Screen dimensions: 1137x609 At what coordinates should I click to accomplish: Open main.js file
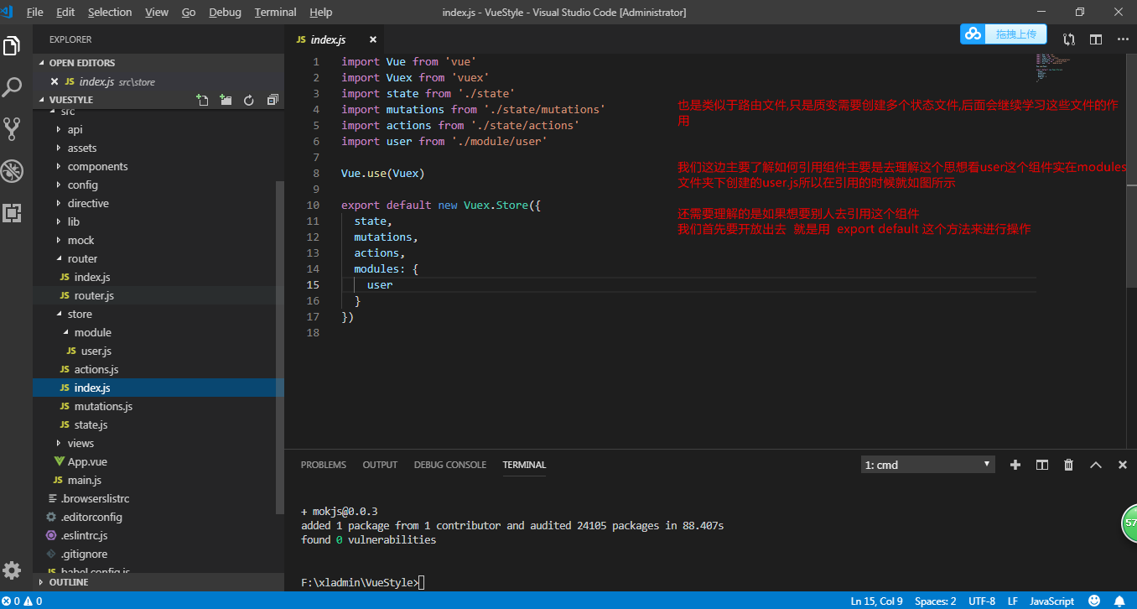click(x=158, y=480)
